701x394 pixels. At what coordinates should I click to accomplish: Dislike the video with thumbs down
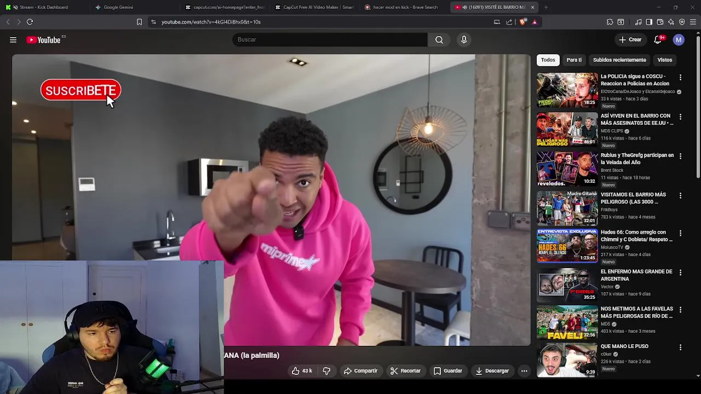[x=326, y=371]
